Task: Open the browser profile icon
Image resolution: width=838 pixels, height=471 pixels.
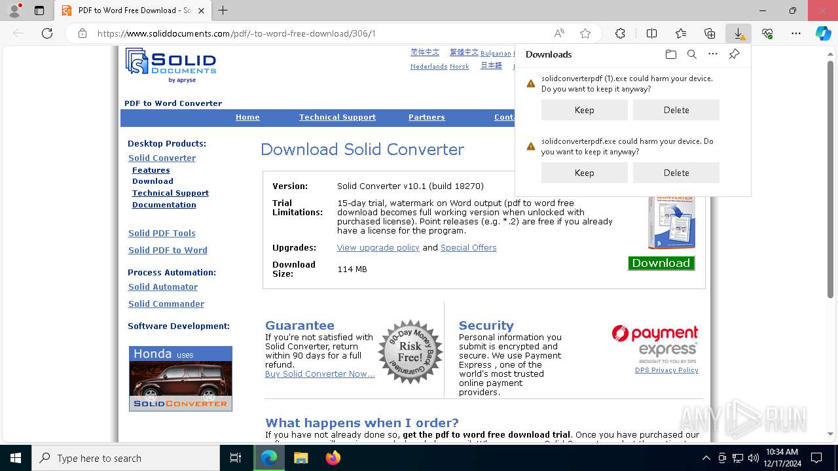Action: coord(14,10)
